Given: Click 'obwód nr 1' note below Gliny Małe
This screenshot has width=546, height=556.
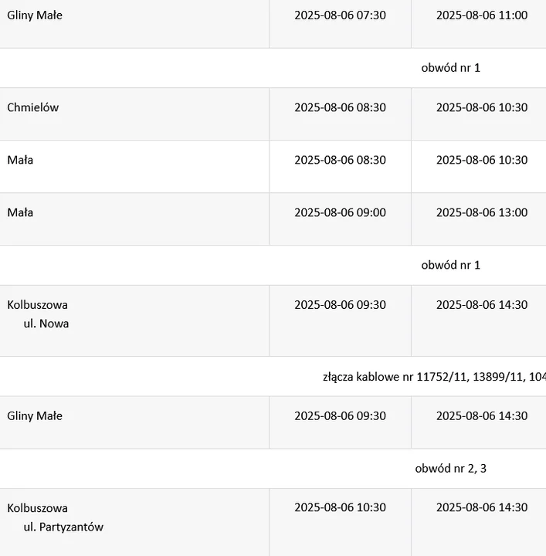Looking at the screenshot, I should 451,68.
